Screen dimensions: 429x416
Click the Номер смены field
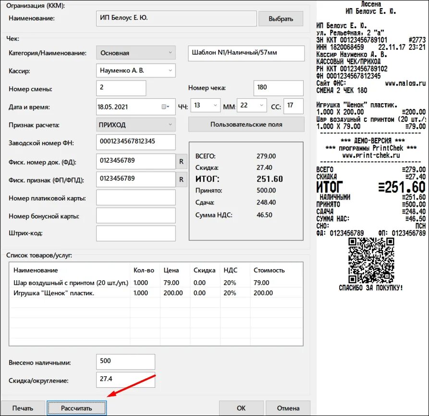click(x=121, y=88)
